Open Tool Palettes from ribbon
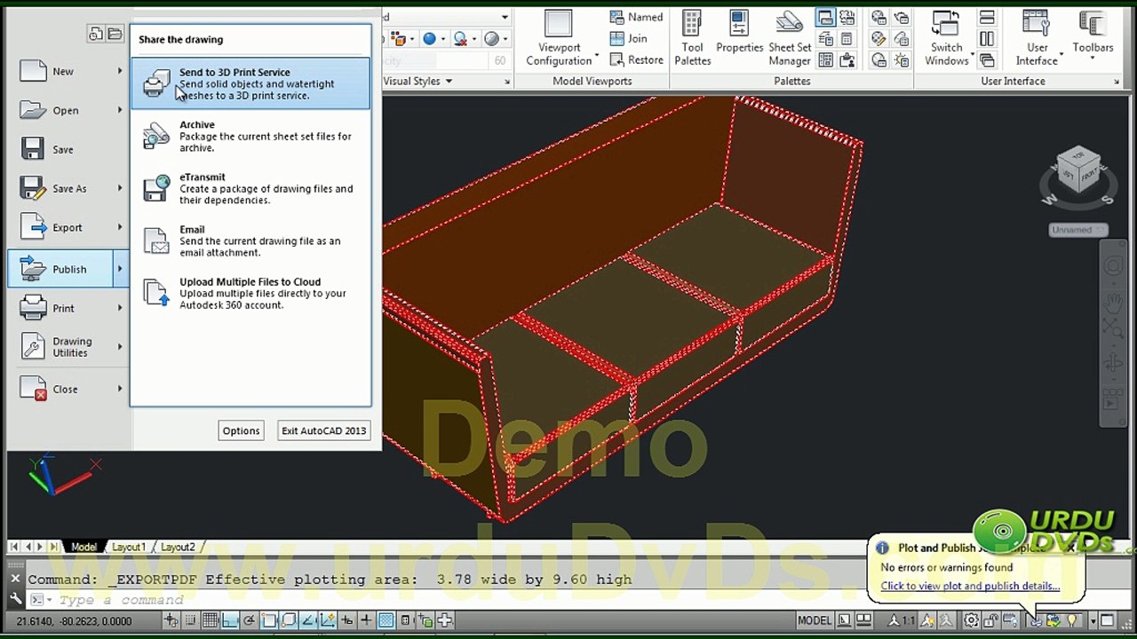 (x=692, y=38)
